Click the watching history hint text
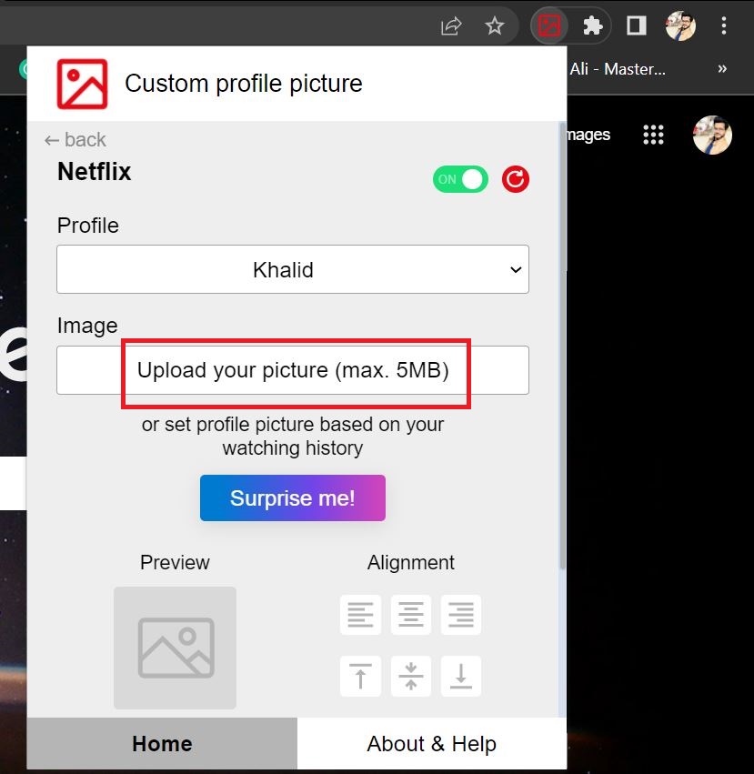This screenshot has height=774, width=754. pos(293,437)
